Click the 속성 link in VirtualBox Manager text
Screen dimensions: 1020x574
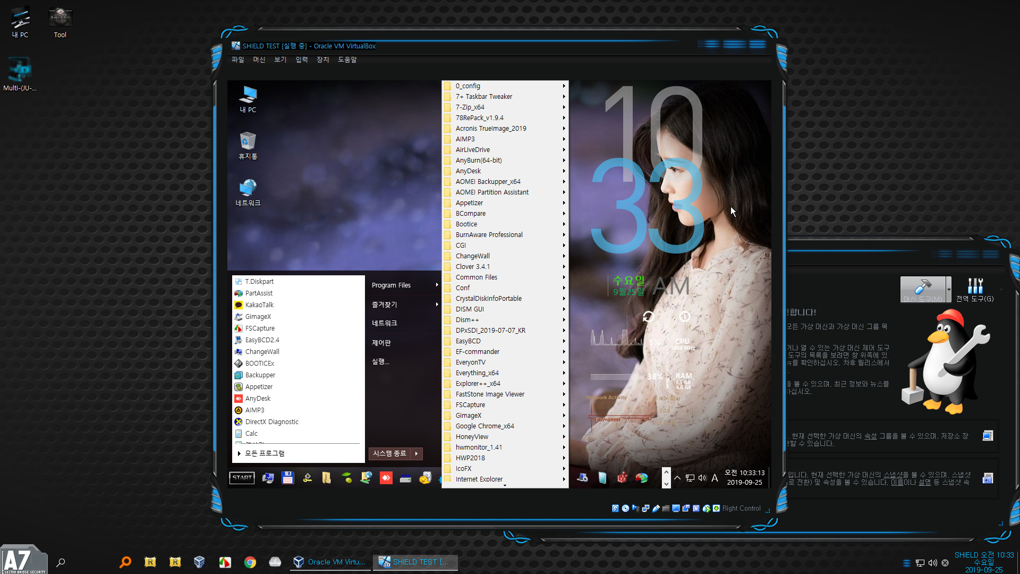(870, 436)
